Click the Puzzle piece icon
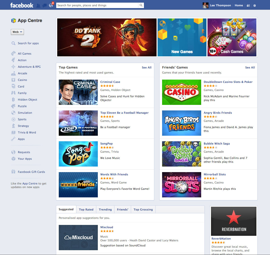Image resolution: width=270 pixels, height=255 pixels. pyautogui.click(x=13, y=106)
